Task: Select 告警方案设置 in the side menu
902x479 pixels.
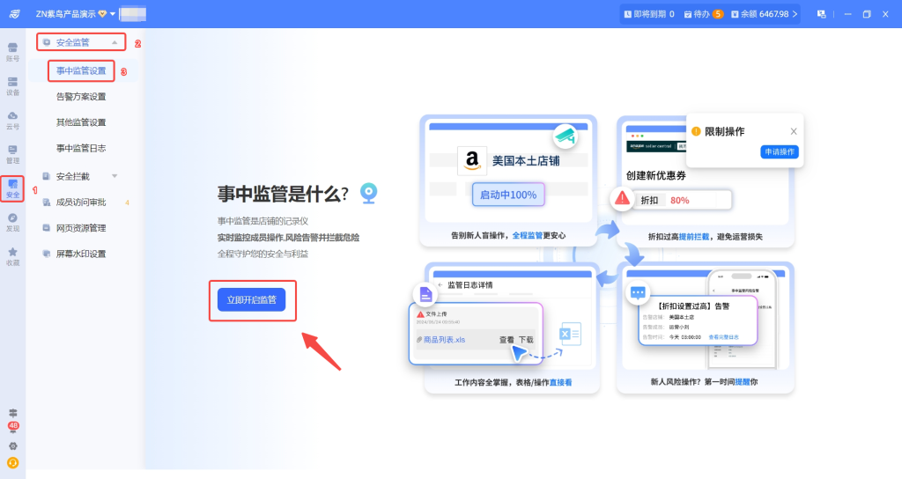Action: (x=81, y=97)
